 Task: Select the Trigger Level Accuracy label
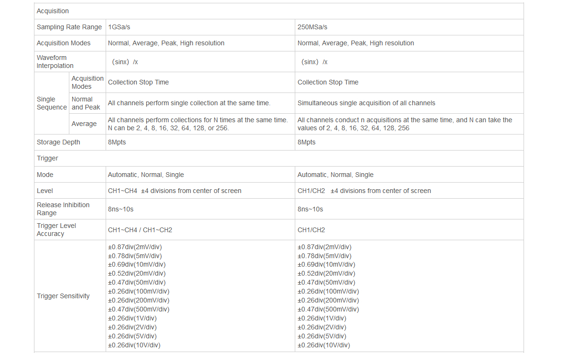(57, 229)
